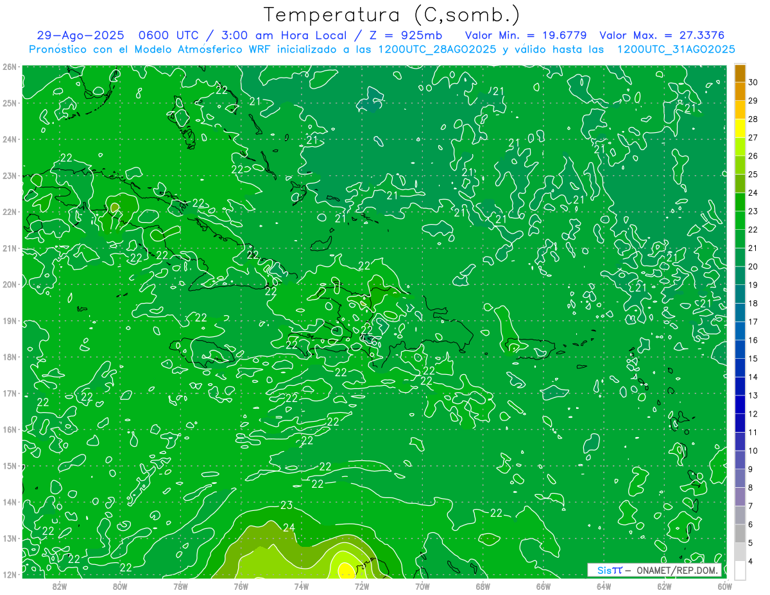Click the "23" contour label on the map
Screen dimensions: 770x595
tap(286, 506)
